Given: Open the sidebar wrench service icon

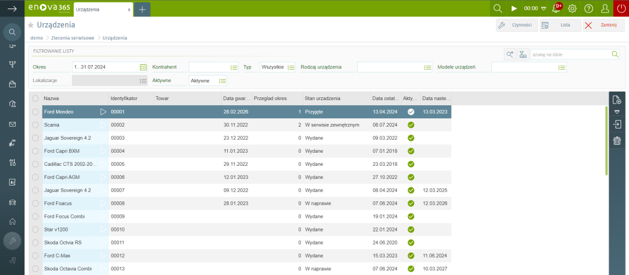Looking at the screenshot, I should [12, 241].
